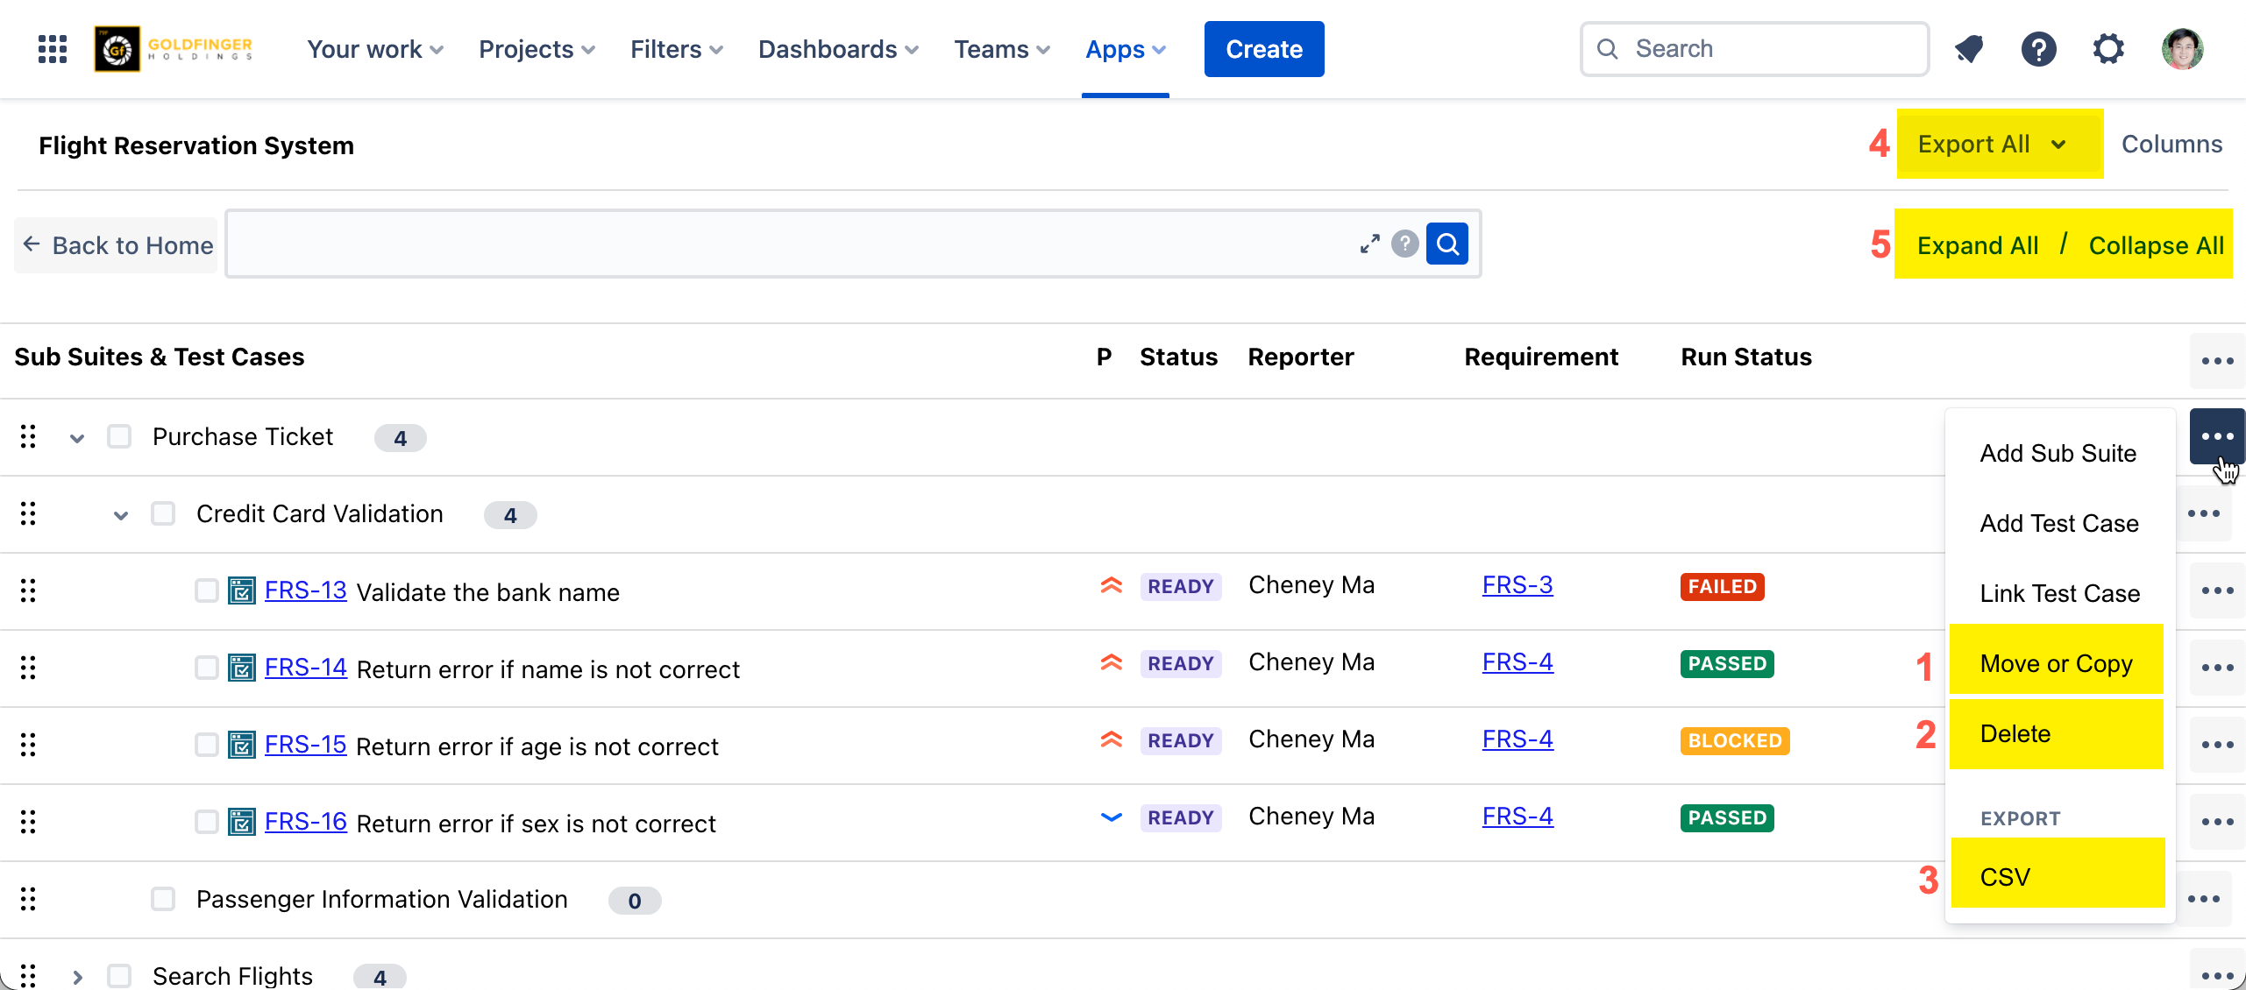Open the FRS-3 requirement link
The height and width of the screenshot is (990, 2246).
pos(1517,585)
